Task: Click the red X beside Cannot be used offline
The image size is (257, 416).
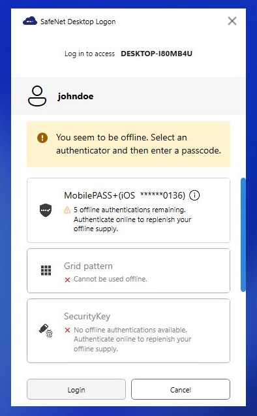Action: [67, 280]
